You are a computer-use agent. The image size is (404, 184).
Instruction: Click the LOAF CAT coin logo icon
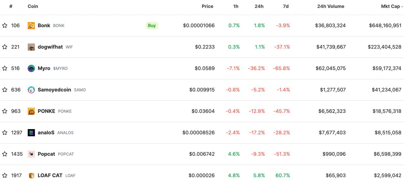click(31, 175)
